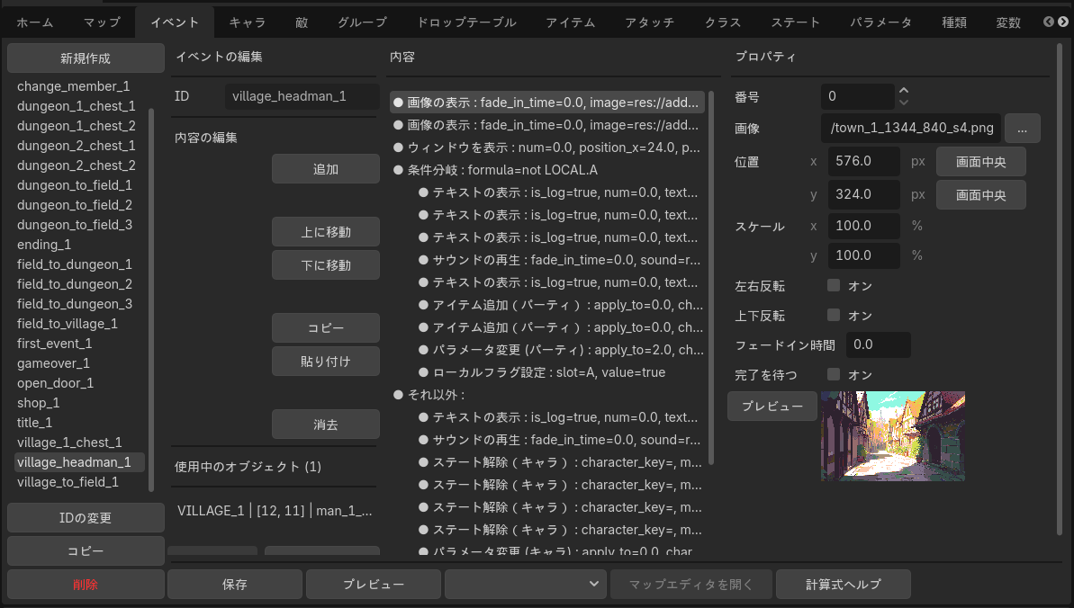Select the ウィンドウを表示 content row

(547, 148)
